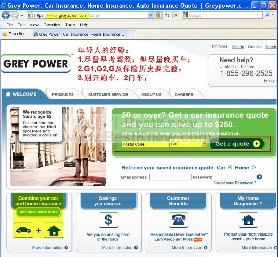The height and width of the screenshot is (257, 278).
Task: Submit saved quote login arrow button
Action: [x=259, y=177]
